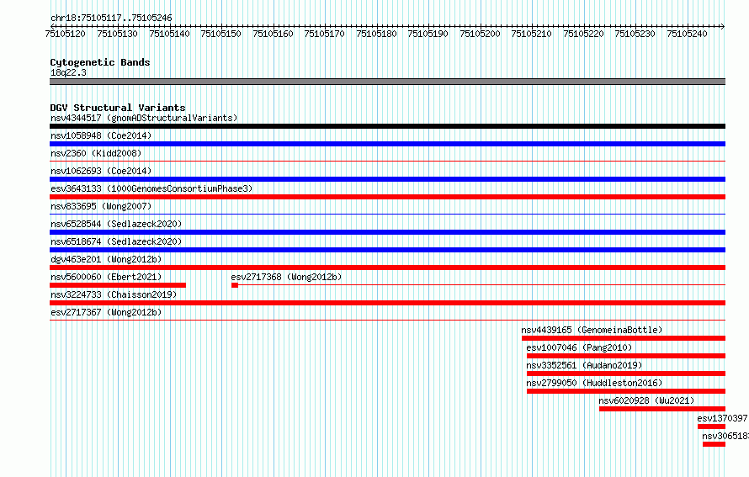The width and height of the screenshot is (749, 477).
Task: Open variant nsv4344517 (gnomADStructuralVariants)
Action: pyautogui.click(x=144, y=118)
